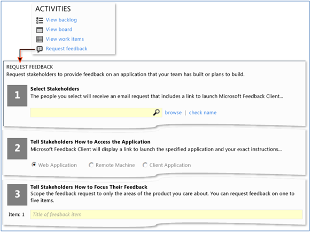Select the Remote Machine radio button
This screenshot has width=311, height=232.
pyautogui.click(x=91, y=165)
